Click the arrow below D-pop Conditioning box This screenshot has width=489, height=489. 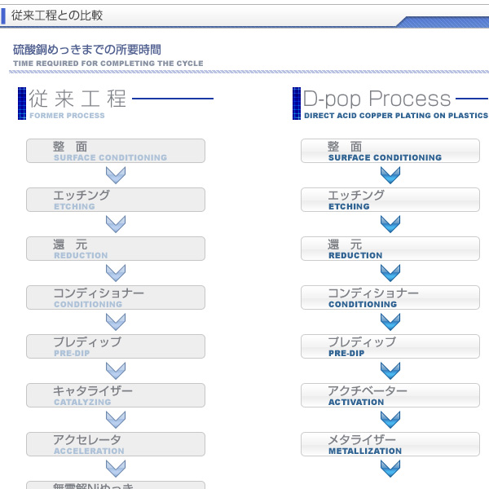click(x=390, y=322)
